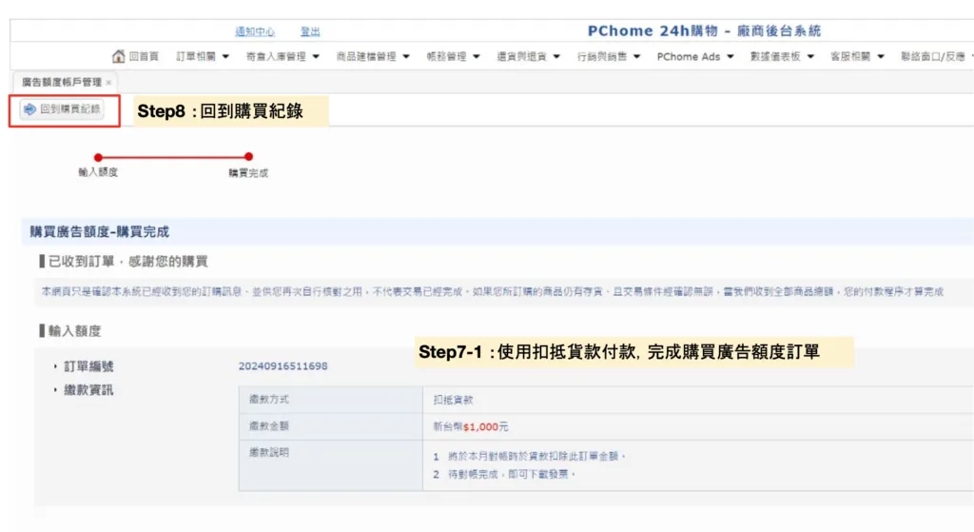
Task: Open the 訂單相關 dropdown menu
Action: 203,56
